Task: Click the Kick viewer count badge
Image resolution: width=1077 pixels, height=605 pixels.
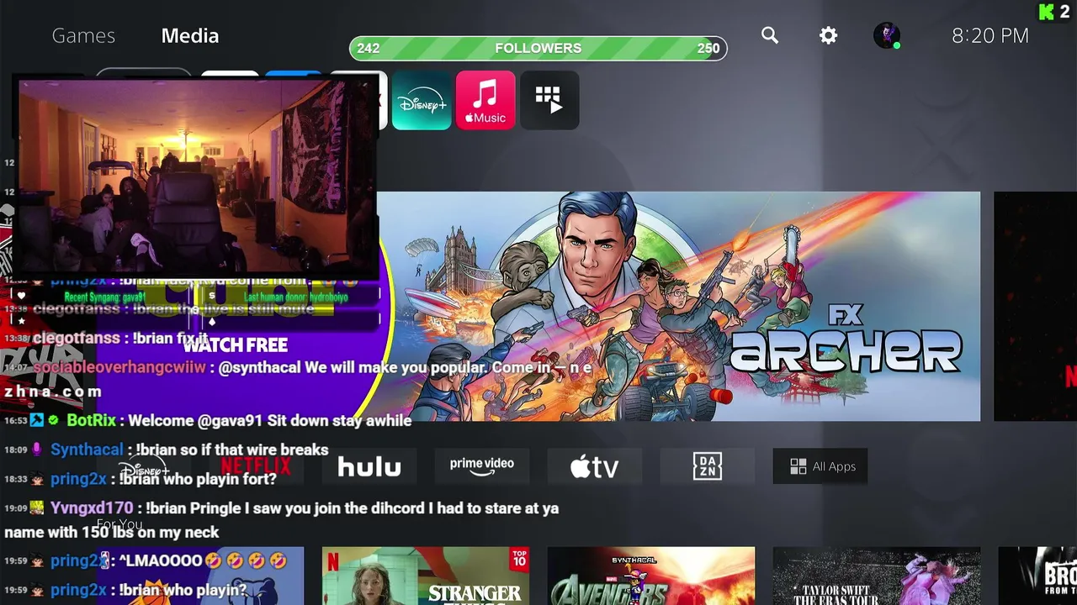Action: (x=1055, y=12)
